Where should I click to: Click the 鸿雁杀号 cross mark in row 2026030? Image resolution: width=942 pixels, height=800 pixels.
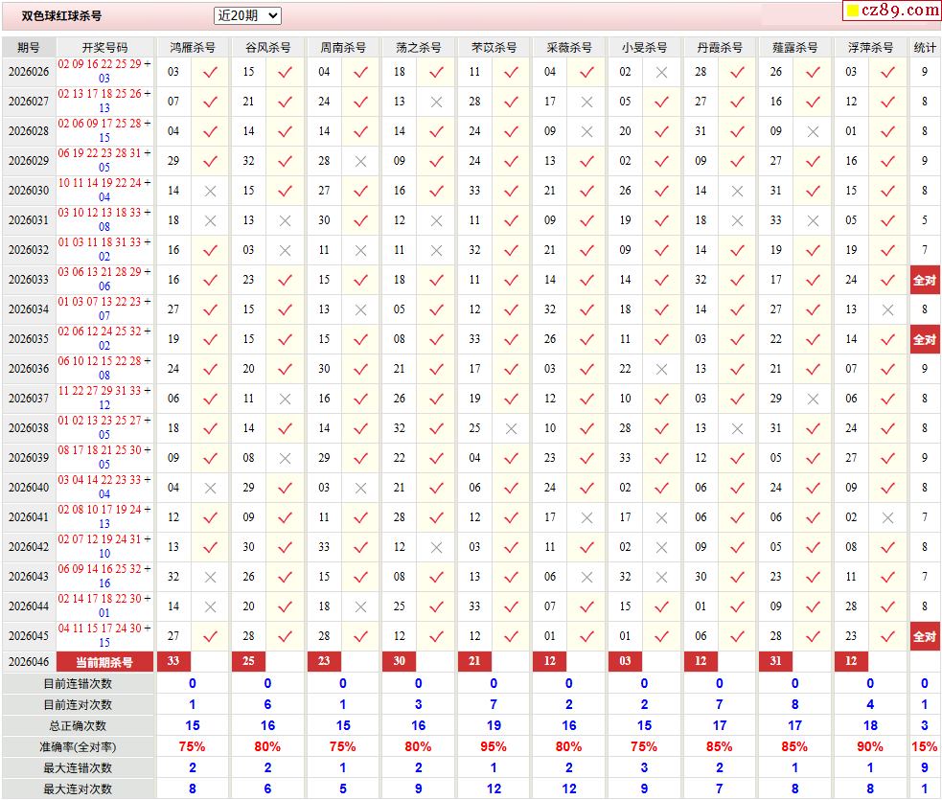(210, 191)
